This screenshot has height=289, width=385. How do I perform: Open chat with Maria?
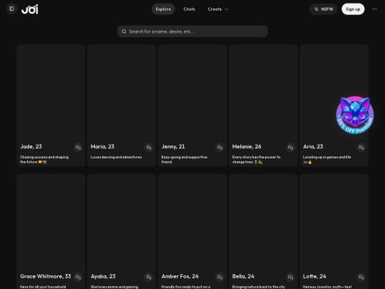coord(149,148)
